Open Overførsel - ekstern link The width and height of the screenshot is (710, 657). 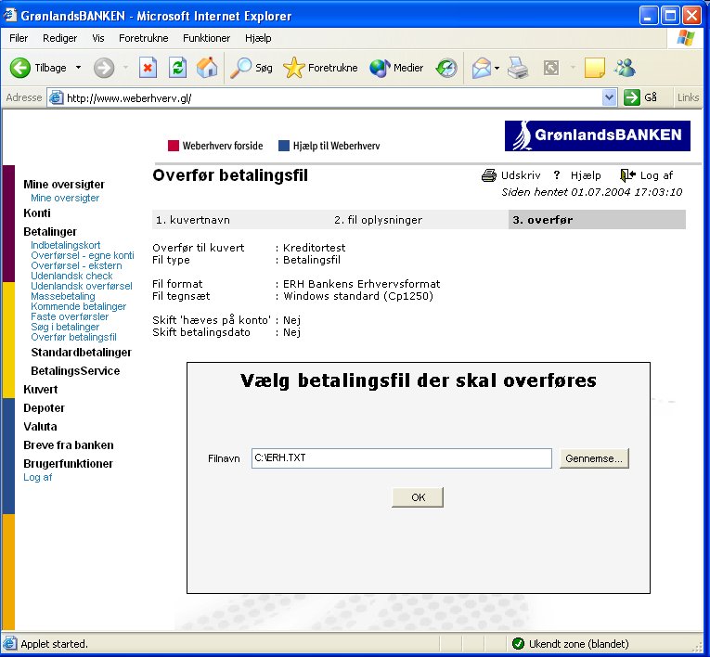[x=76, y=265]
